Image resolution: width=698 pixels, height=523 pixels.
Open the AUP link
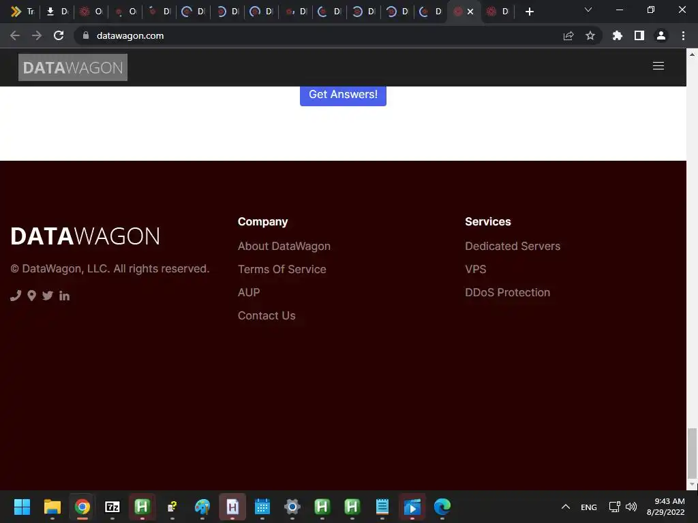tap(249, 292)
